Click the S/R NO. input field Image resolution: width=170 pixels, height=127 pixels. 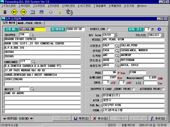(x=32, y=29)
